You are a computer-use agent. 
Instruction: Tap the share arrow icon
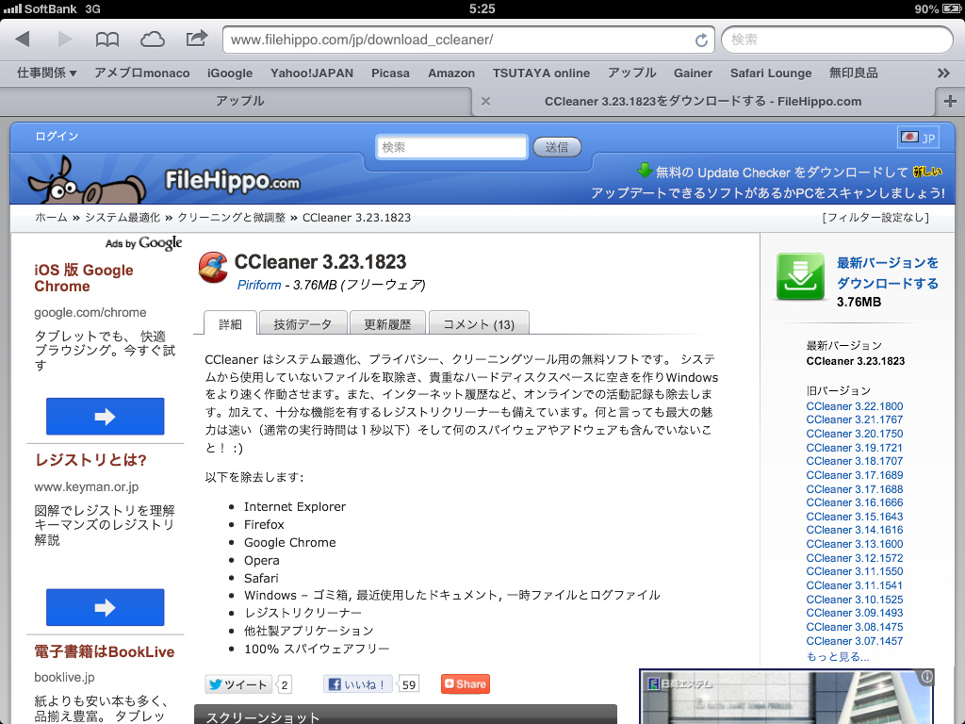click(197, 39)
